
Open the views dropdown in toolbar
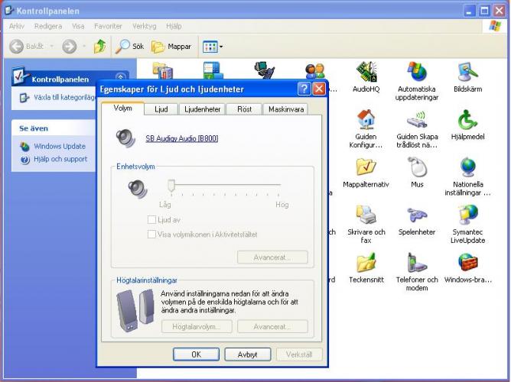(221, 47)
